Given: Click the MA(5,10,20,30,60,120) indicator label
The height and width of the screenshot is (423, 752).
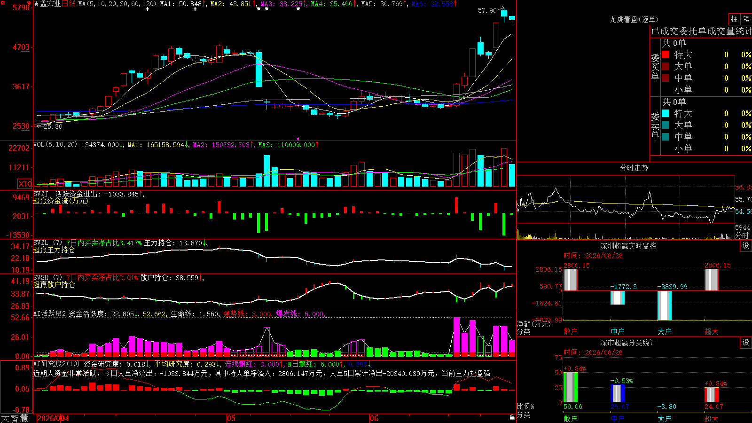Looking at the screenshot, I should click(117, 4).
